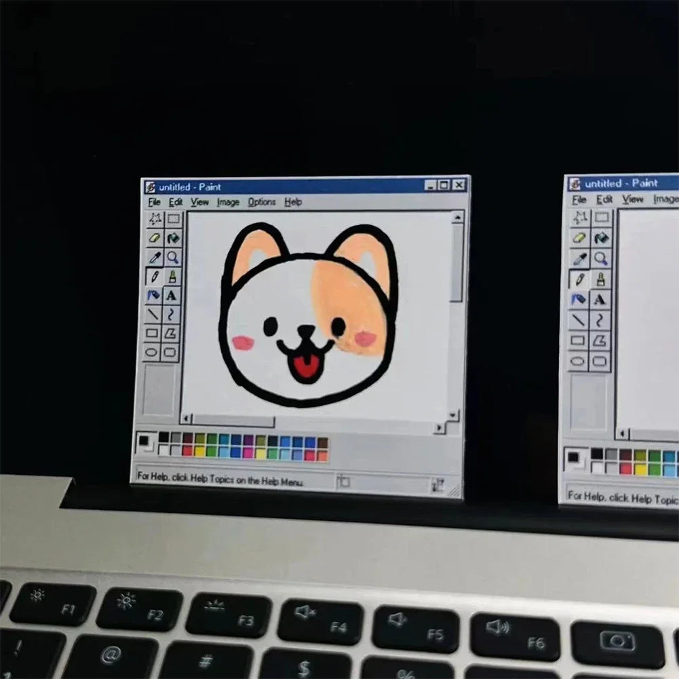Choose rectangular Select tool in right Paint window

[602, 217]
